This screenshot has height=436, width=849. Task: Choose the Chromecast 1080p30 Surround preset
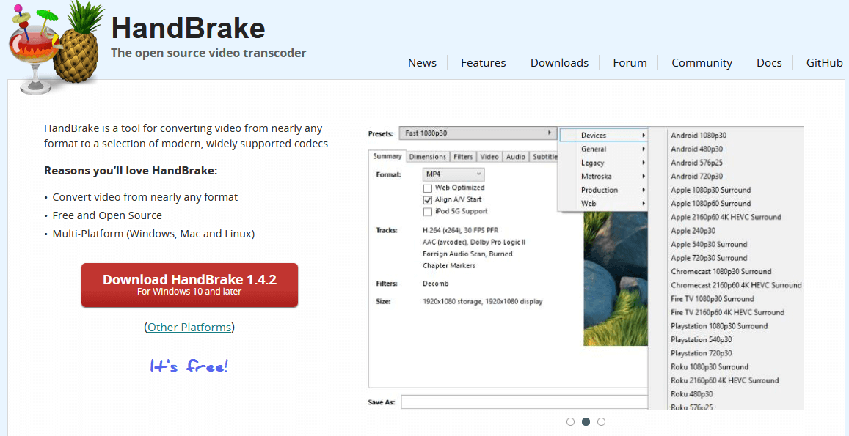click(721, 272)
